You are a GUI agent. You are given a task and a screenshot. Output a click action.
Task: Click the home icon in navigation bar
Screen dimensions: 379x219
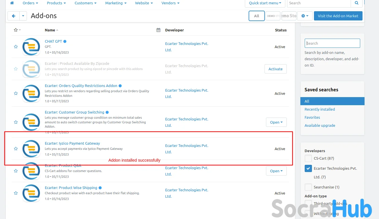coord(12,3)
